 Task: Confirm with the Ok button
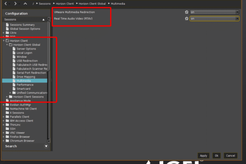coord(217,156)
